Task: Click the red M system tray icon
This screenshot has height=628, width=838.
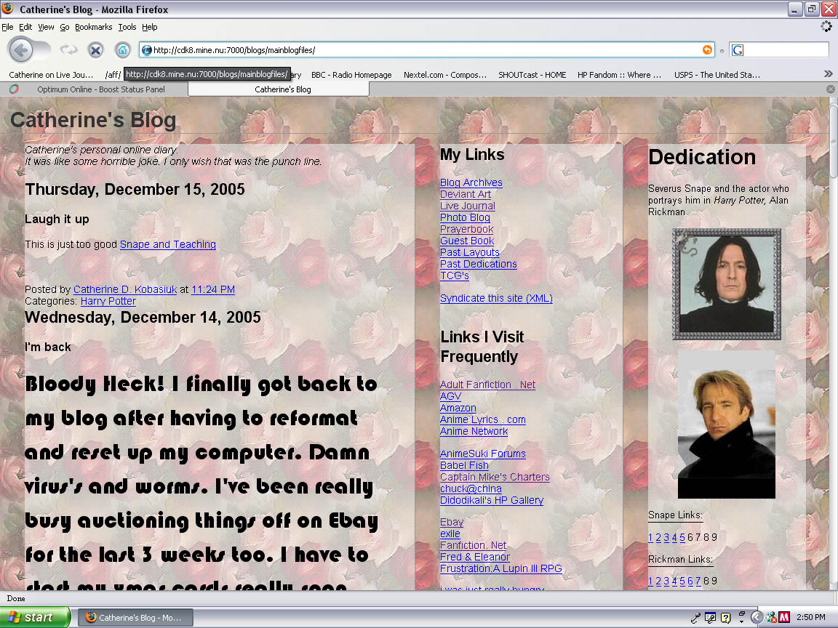Action: (x=784, y=617)
